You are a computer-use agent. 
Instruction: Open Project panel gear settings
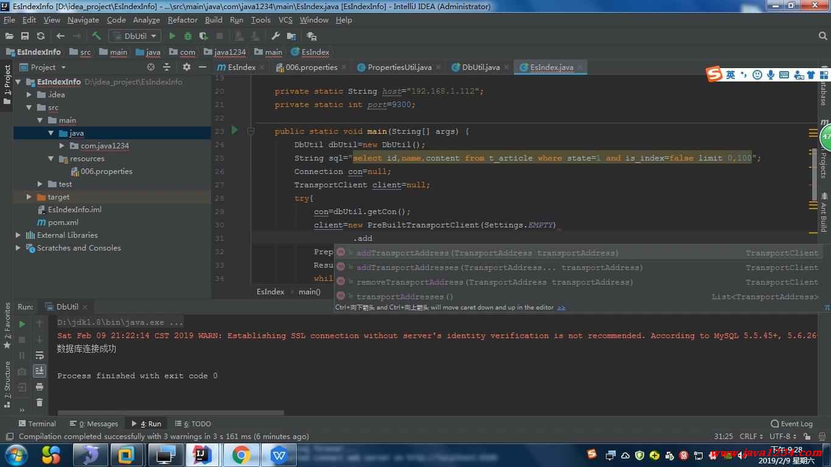pyautogui.click(x=187, y=67)
